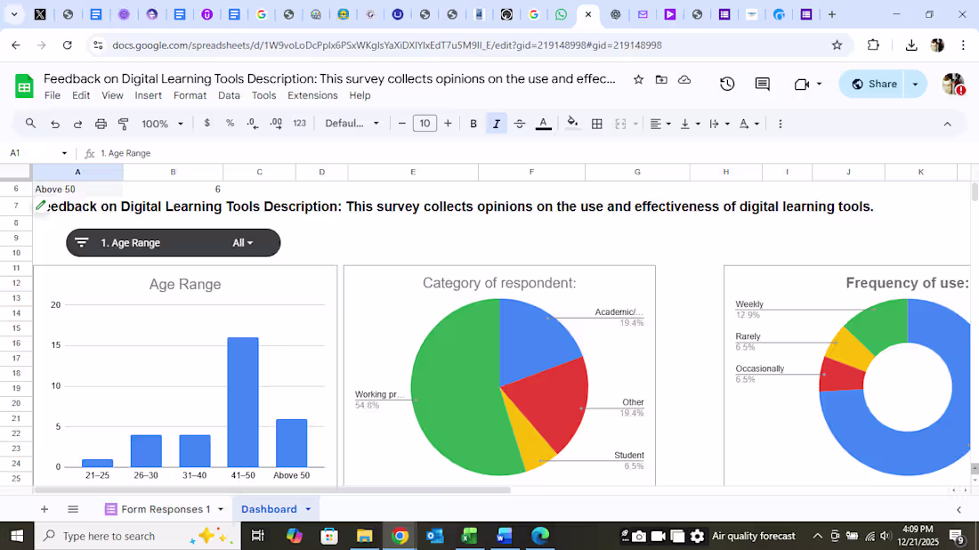Viewport: 979px width, 550px height.
Task: Click the Share button
Action: [880, 83]
